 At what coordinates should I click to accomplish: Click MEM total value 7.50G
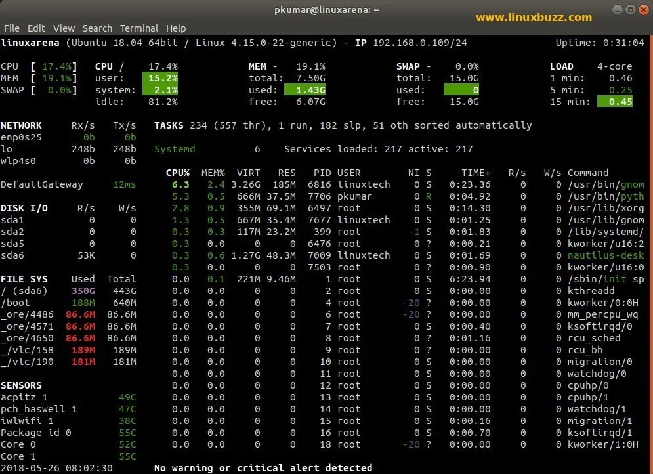(x=310, y=78)
